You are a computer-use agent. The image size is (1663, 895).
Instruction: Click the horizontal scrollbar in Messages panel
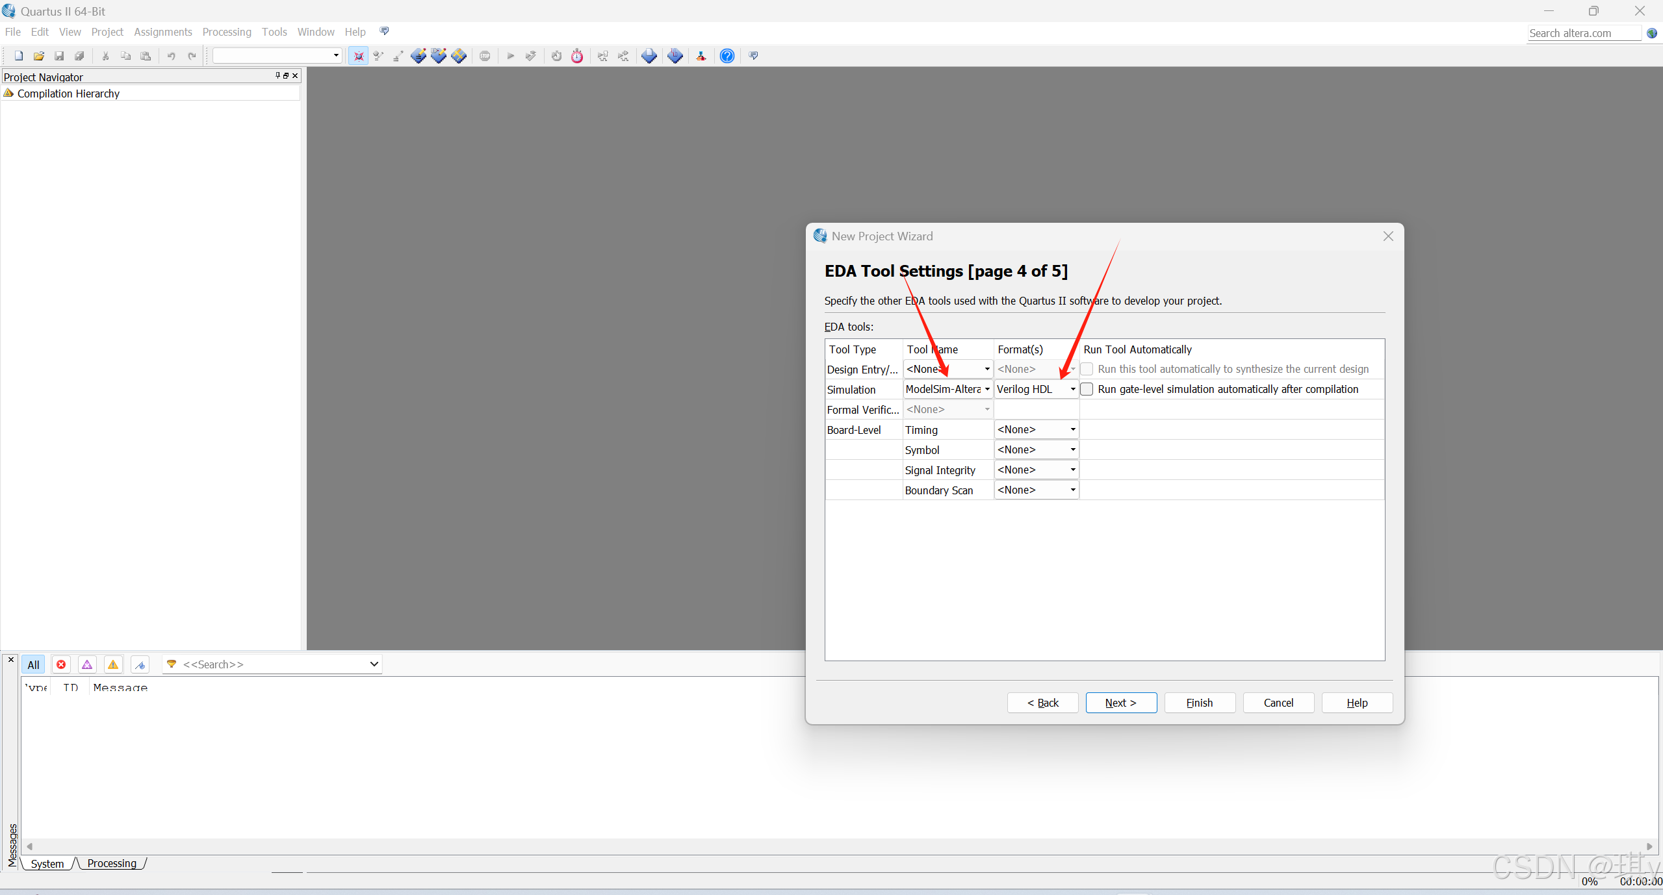click(x=838, y=846)
